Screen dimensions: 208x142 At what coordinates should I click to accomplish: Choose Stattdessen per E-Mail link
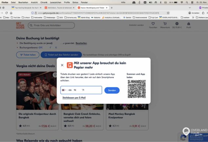pyautogui.click(x=74, y=97)
